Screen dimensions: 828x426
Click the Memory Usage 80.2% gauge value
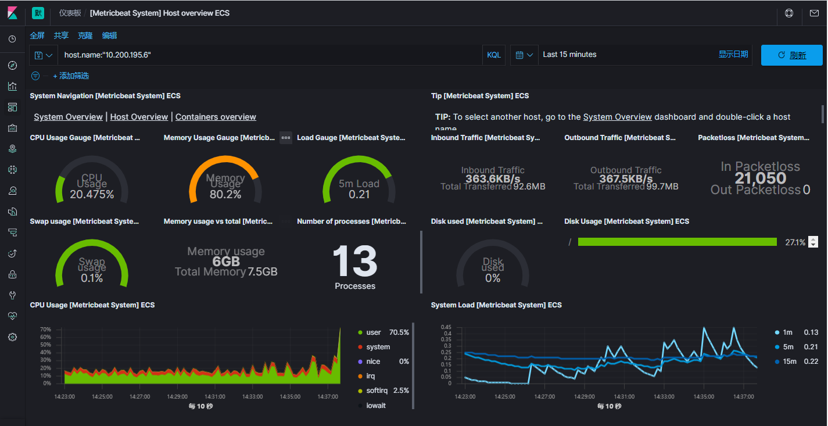tap(225, 195)
